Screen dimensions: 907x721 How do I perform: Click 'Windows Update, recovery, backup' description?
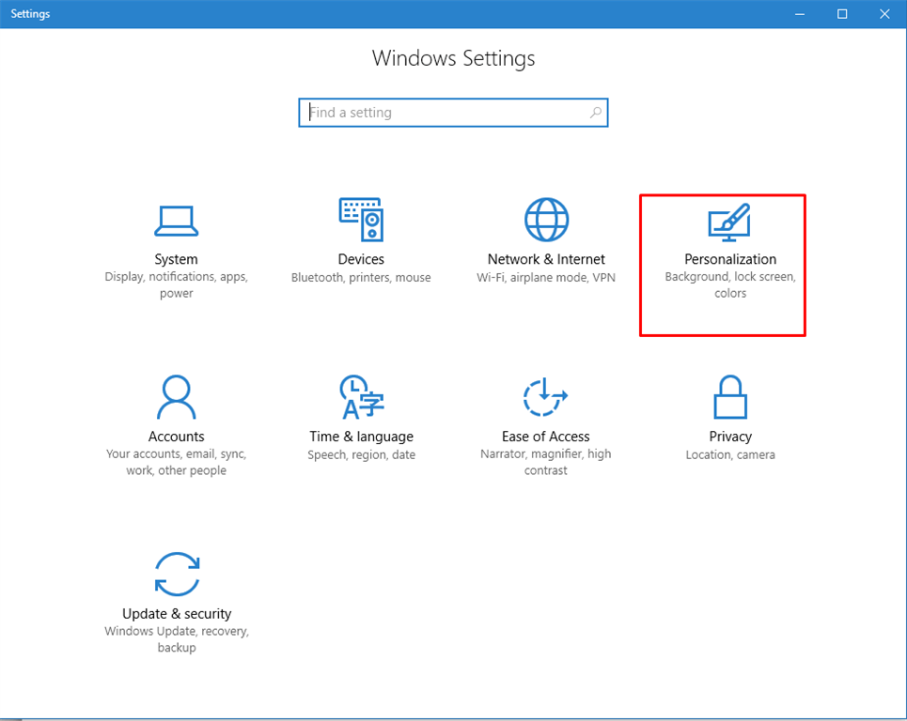coord(177,639)
